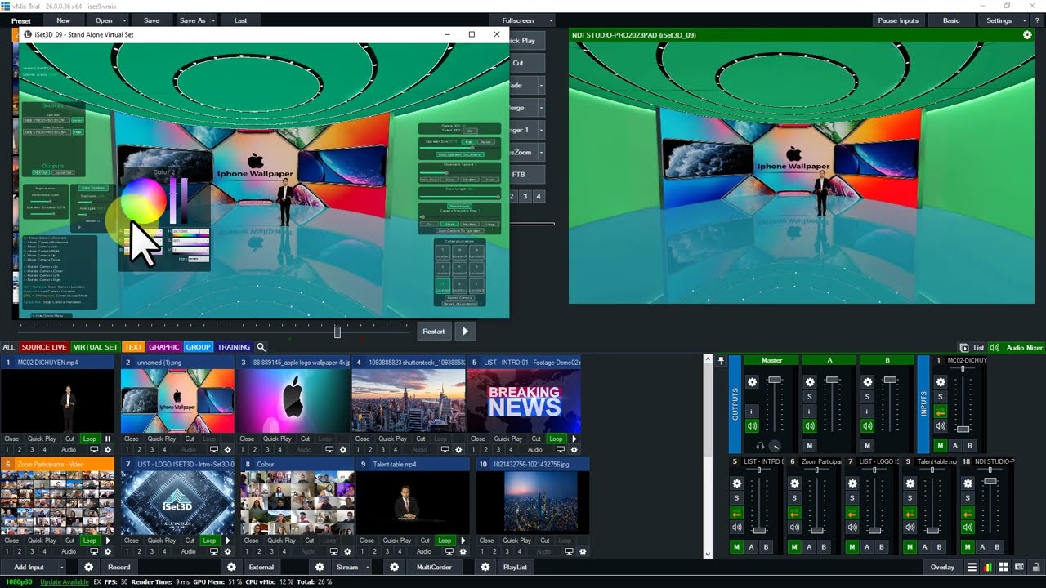Open the Merge transition dropdown arrow
1046x588 pixels.
tap(540, 107)
